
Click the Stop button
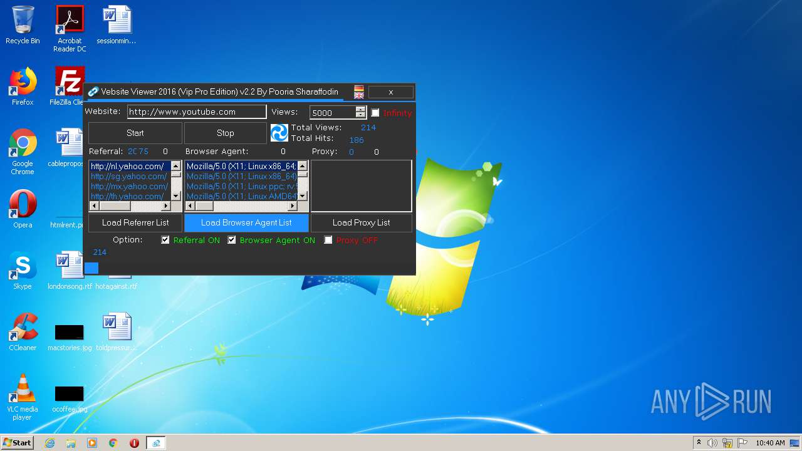[x=226, y=133]
